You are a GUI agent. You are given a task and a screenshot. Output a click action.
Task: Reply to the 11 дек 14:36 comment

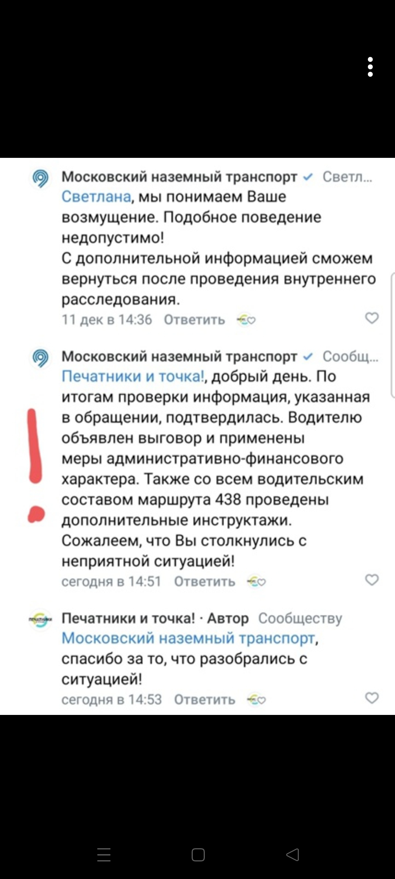point(194,320)
